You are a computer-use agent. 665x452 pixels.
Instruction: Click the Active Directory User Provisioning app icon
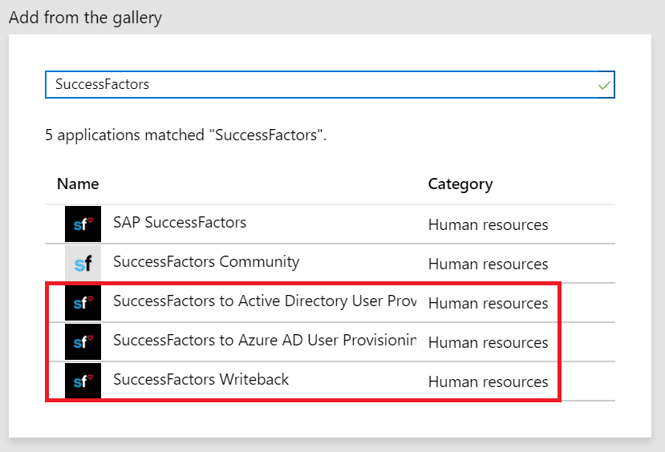tap(83, 302)
